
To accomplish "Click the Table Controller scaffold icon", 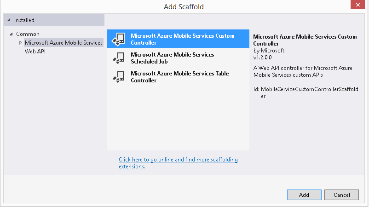I will coord(118,77).
